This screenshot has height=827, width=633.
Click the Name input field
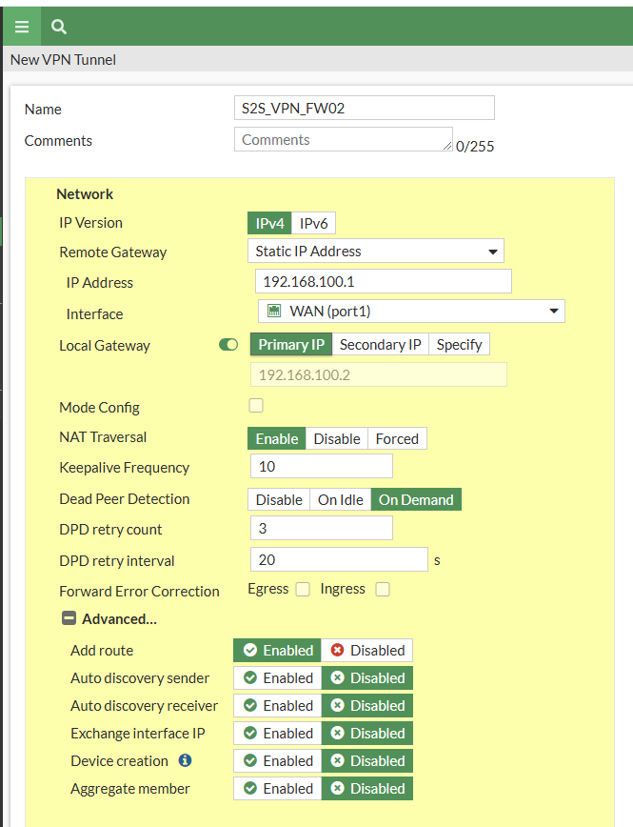[365, 108]
